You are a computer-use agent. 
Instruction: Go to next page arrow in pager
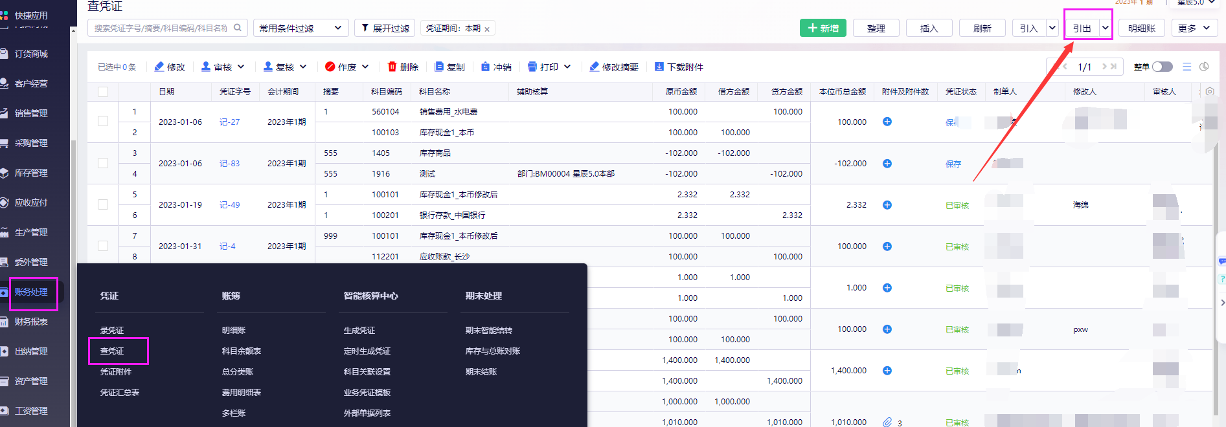click(x=1104, y=67)
